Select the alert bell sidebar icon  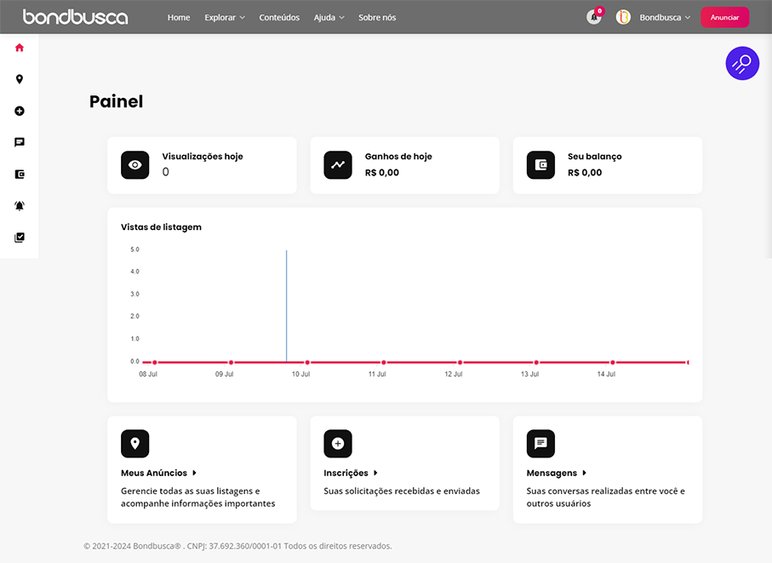click(20, 205)
